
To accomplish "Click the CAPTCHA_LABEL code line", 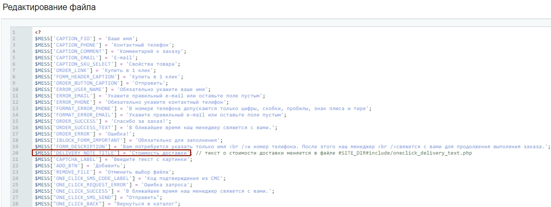I will 114,159.
